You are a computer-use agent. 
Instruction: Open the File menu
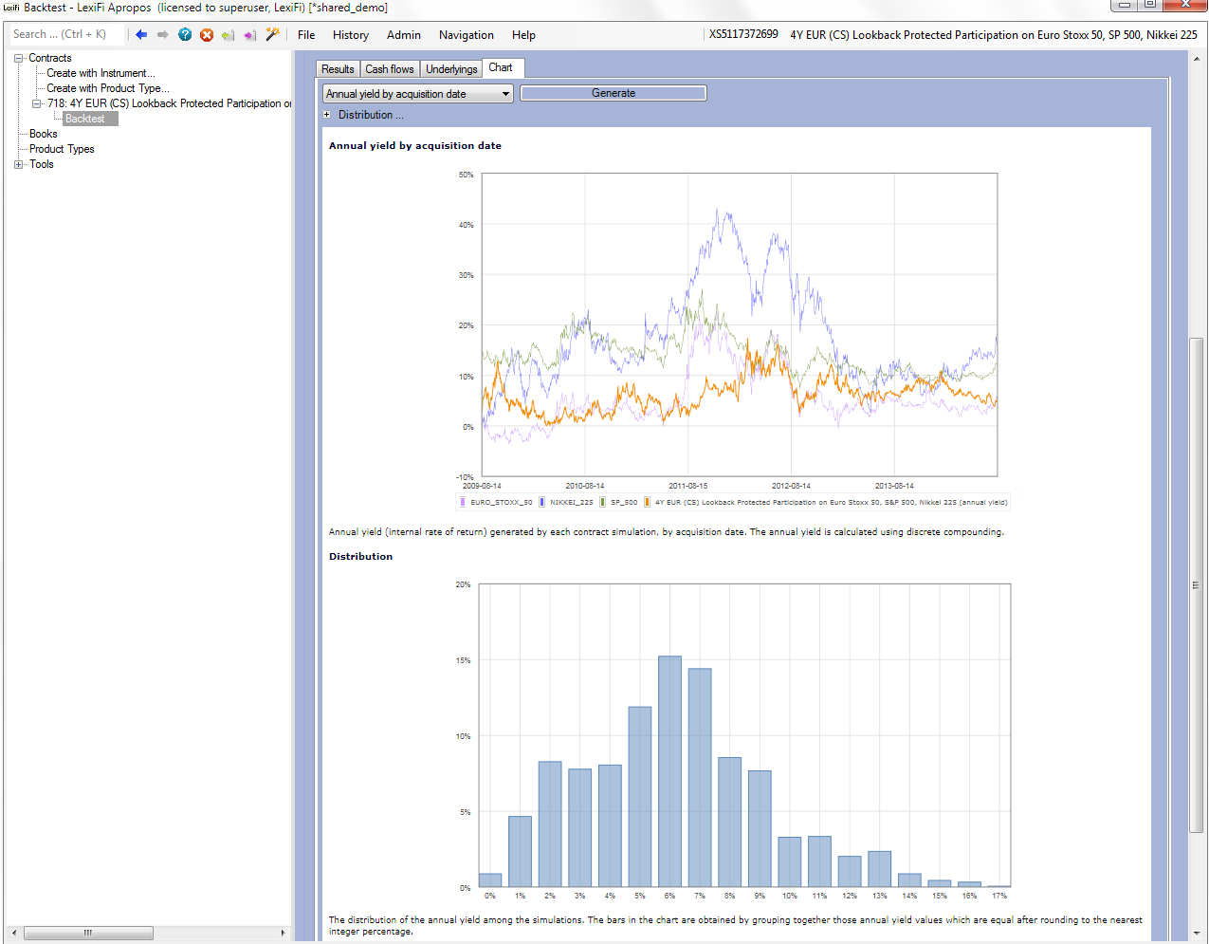pyautogui.click(x=306, y=35)
